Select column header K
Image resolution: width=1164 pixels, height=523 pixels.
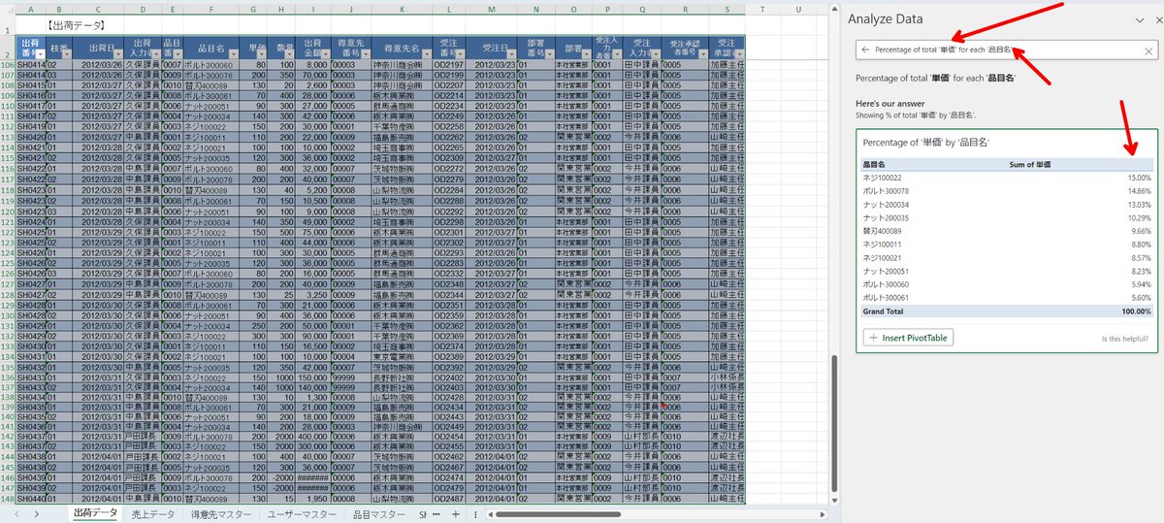point(402,9)
